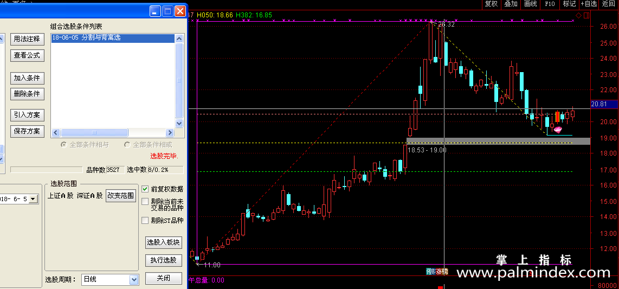This screenshot has width=619, height=289.
Task: Click the horizontal scrollbar thumb of condition list
Action: (94, 133)
